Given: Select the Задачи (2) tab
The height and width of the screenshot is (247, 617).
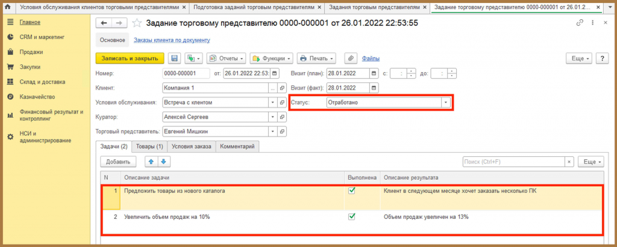Looking at the screenshot, I should click(x=114, y=147).
